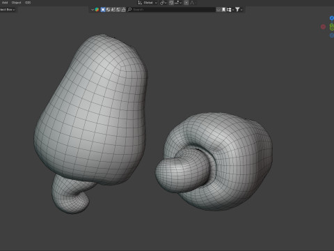334x251 pixels.
Task: Open the Object menu
Action: [x=16, y=3]
